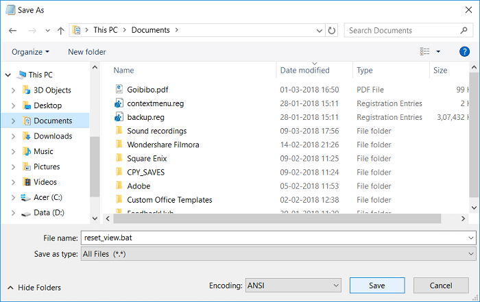Click New folder in the toolbar

point(87,52)
